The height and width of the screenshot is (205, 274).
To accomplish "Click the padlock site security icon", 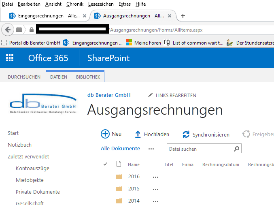I will coord(32,30).
